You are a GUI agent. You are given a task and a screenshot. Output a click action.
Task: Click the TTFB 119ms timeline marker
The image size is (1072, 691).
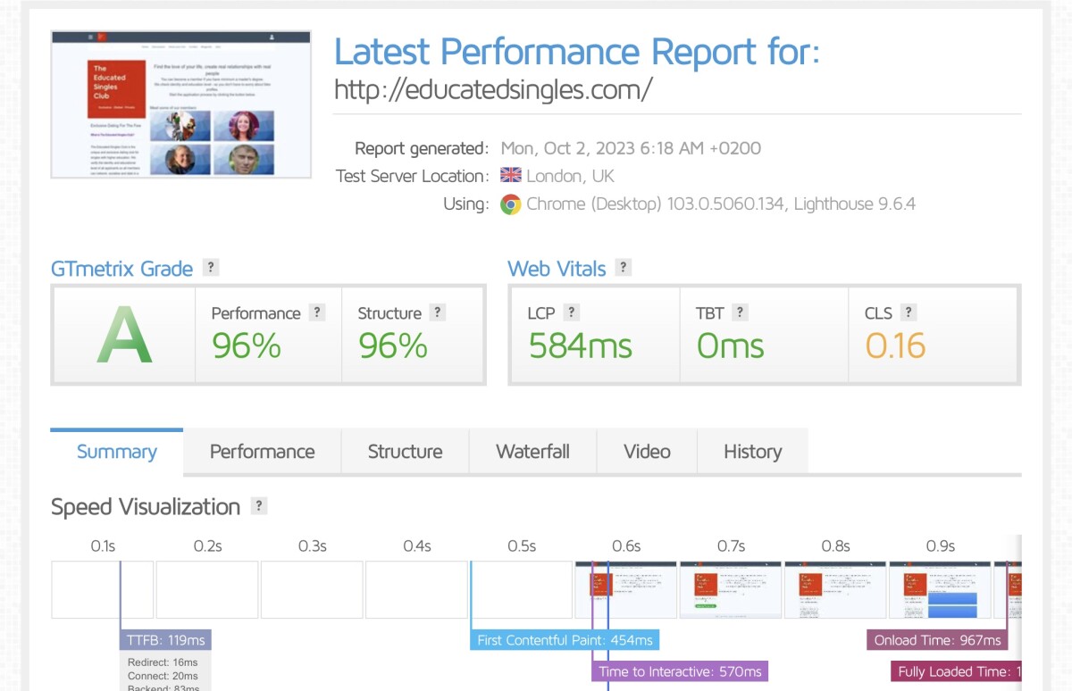[x=165, y=640]
